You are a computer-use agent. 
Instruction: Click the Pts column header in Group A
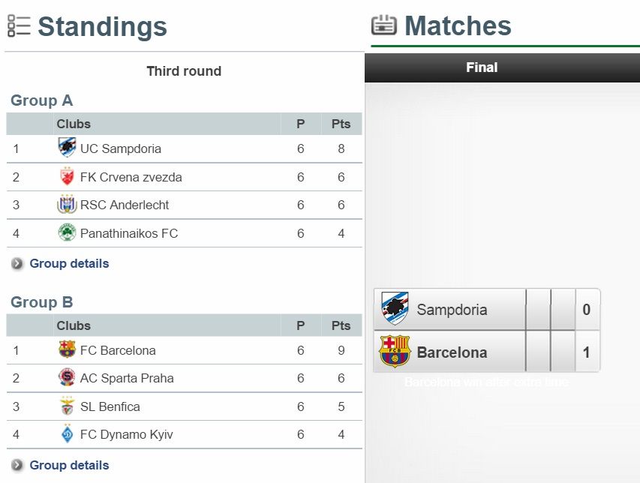tap(341, 124)
